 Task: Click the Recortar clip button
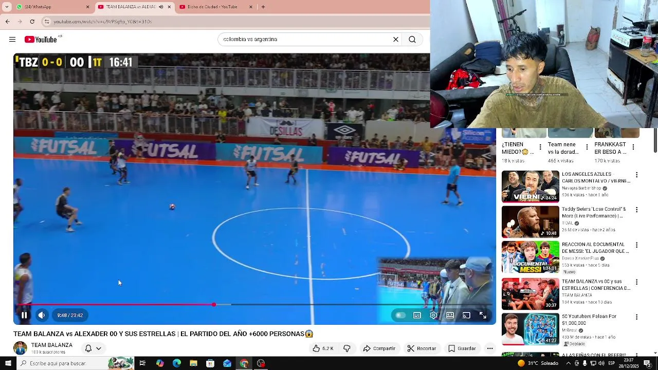tap(422, 348)
